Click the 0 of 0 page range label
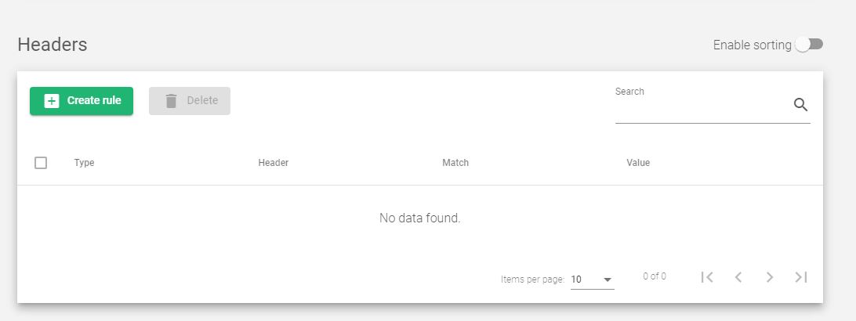 click(x=654, y=276)
